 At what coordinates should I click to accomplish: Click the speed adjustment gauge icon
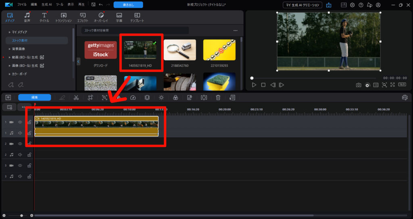coord(133,97)
